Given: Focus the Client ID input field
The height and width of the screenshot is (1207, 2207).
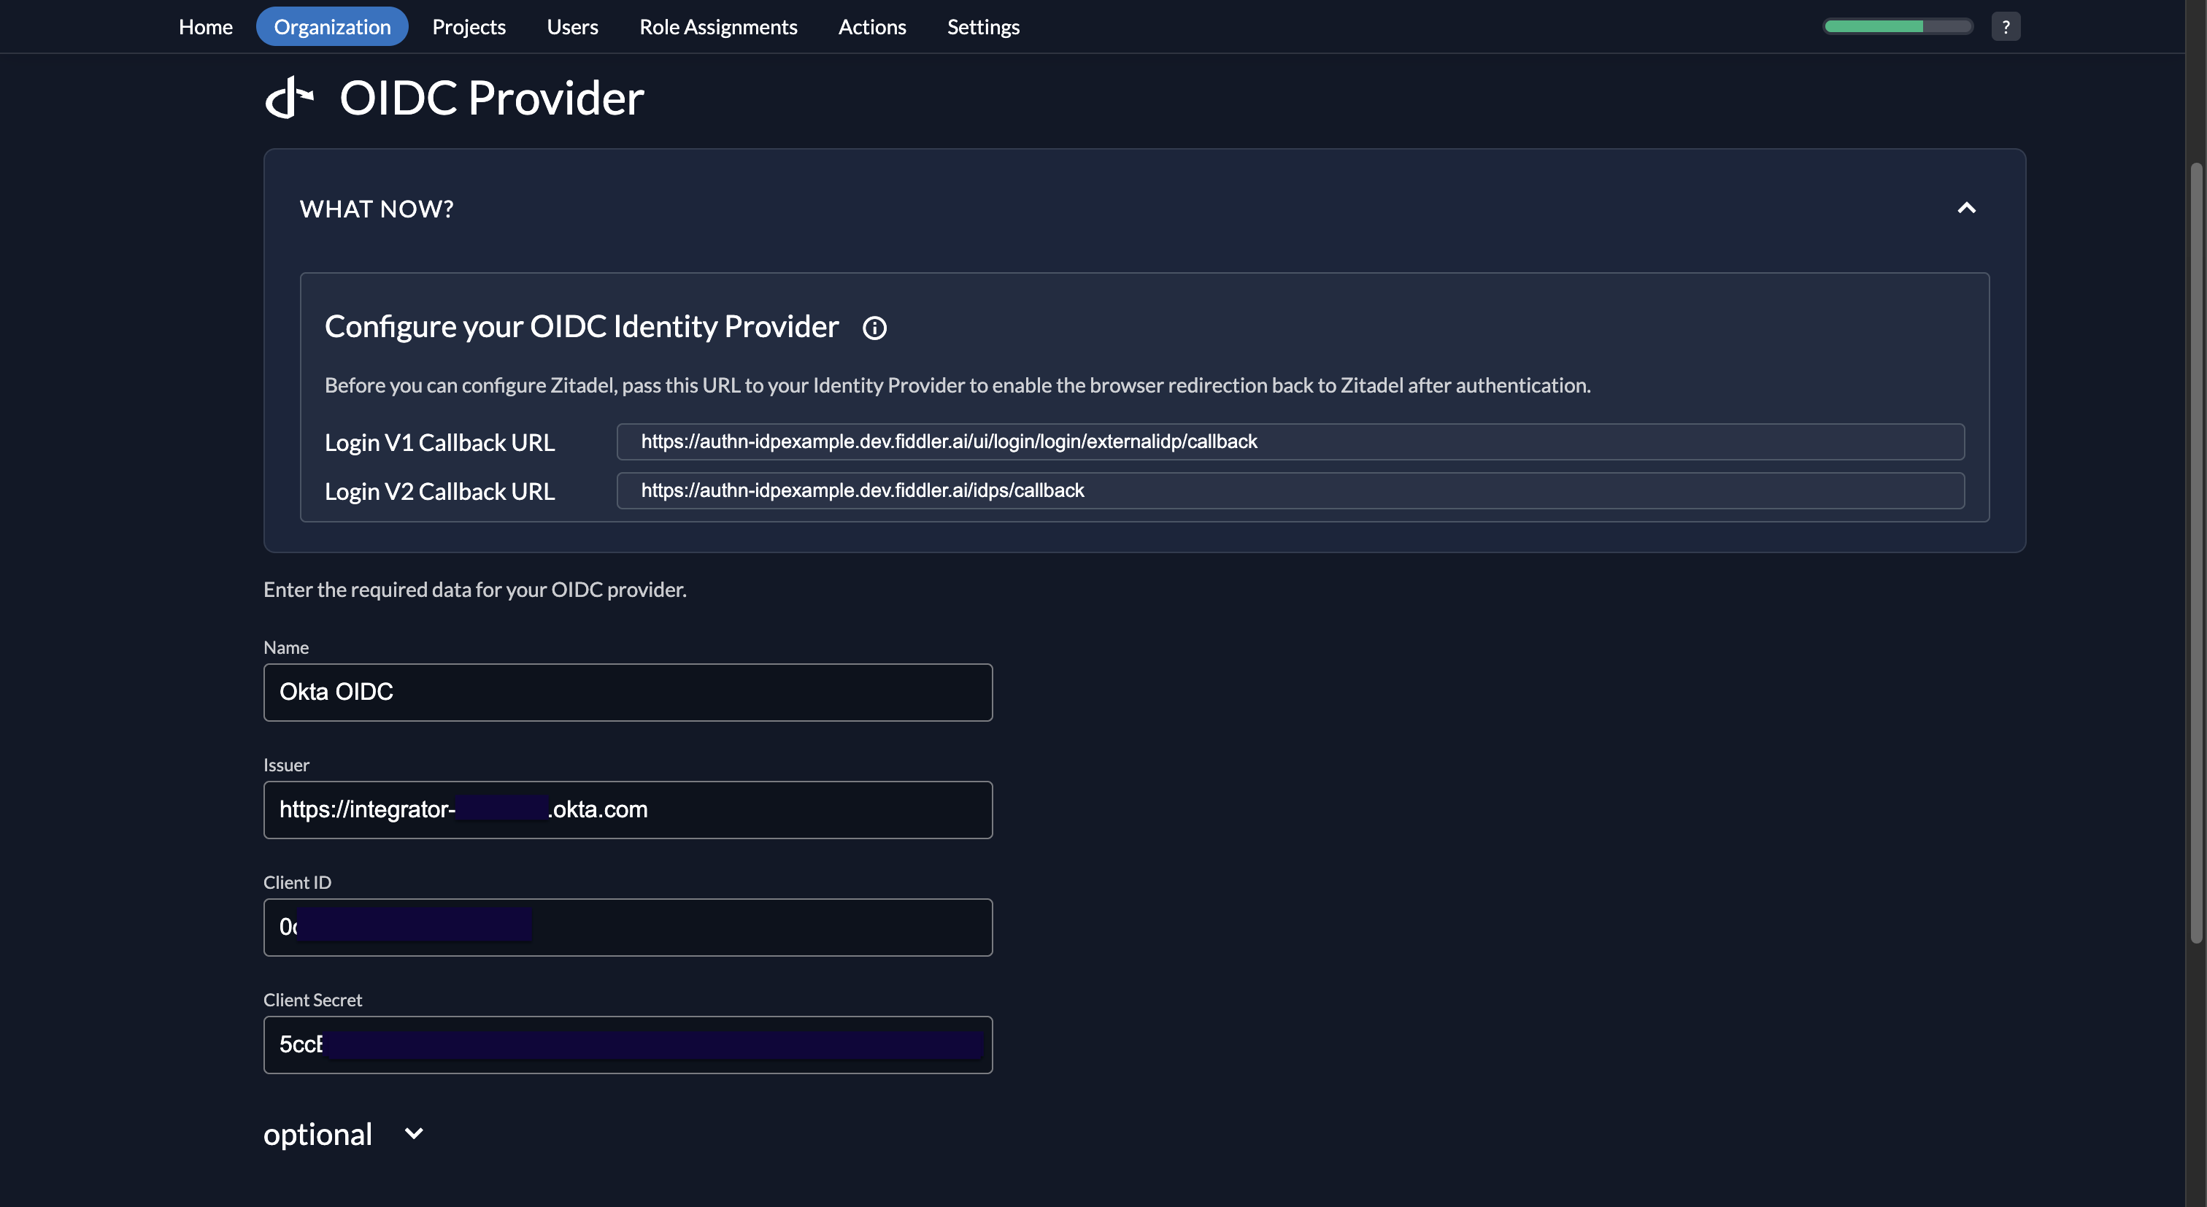Looking at the screenshot, I should point(628,927).
